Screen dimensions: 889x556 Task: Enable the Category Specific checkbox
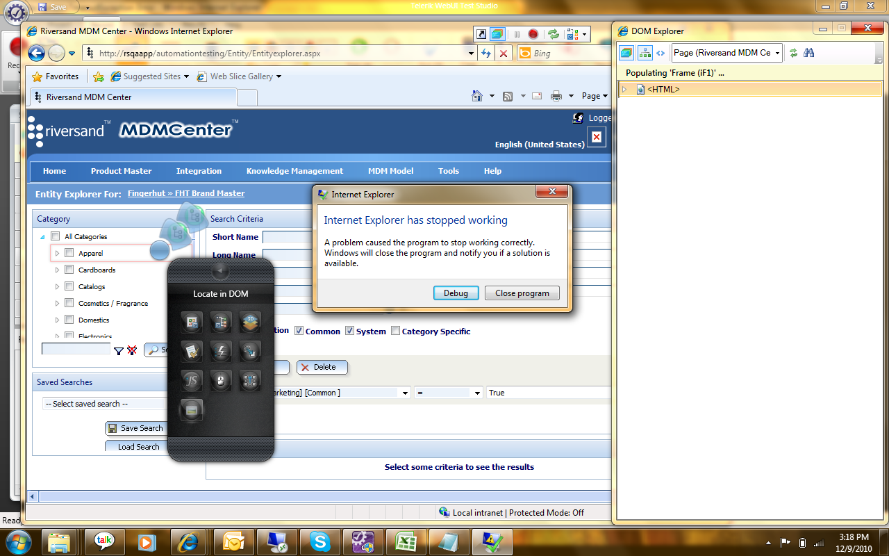(396, 331)
